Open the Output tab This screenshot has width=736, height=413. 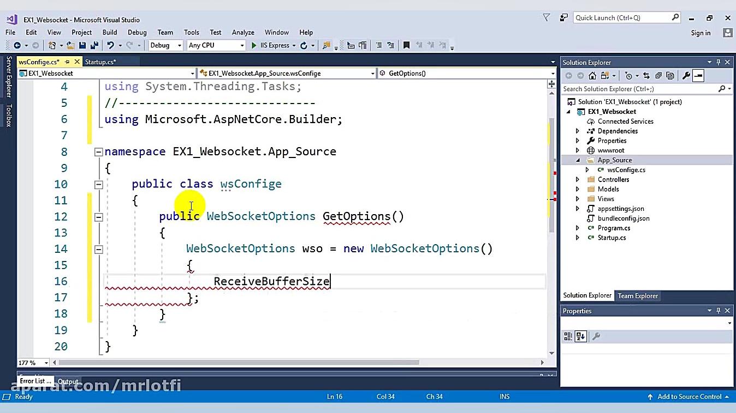pyautogui.click(x=68, y=381)
